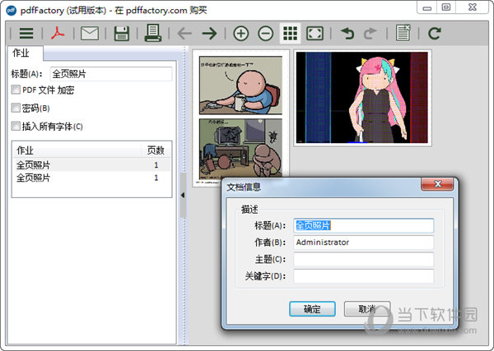The width and height of the screenshot is (494, 351).
Task: Toggle thumbnail grid view icon
Action: pos(290,34)
